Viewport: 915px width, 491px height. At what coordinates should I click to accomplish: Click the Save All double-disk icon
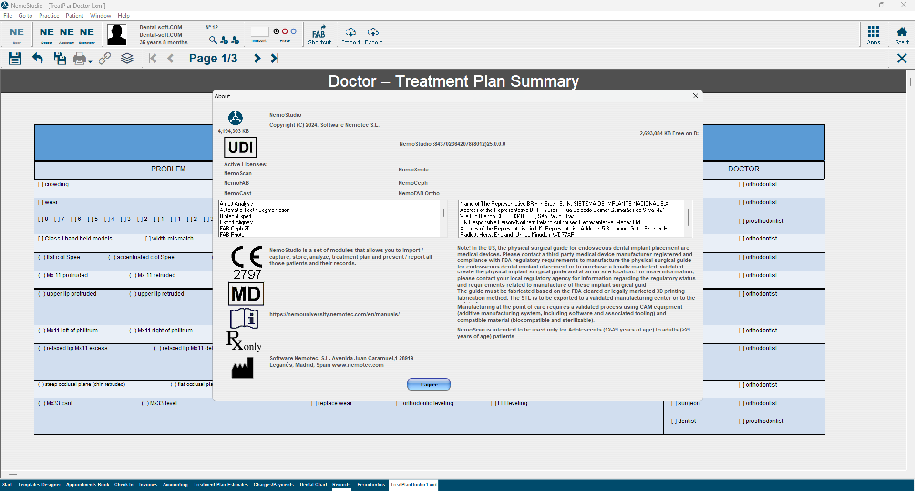click(x=60, y=59)
